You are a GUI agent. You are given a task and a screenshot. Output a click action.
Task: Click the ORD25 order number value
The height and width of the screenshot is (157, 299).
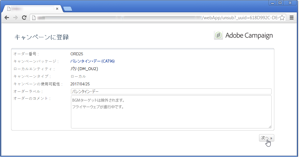pyautogui.click(x=77, y=54)
